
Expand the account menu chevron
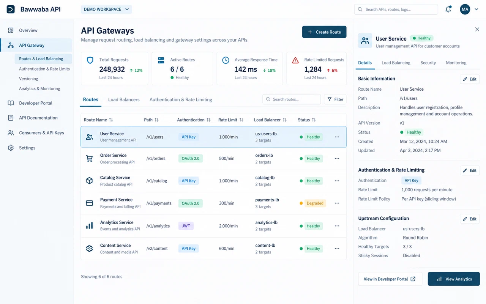[x=477, y=9]
